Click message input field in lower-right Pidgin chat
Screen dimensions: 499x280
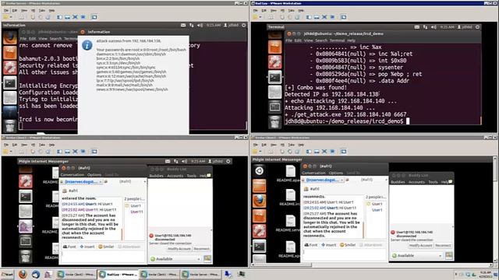[345, 254]
